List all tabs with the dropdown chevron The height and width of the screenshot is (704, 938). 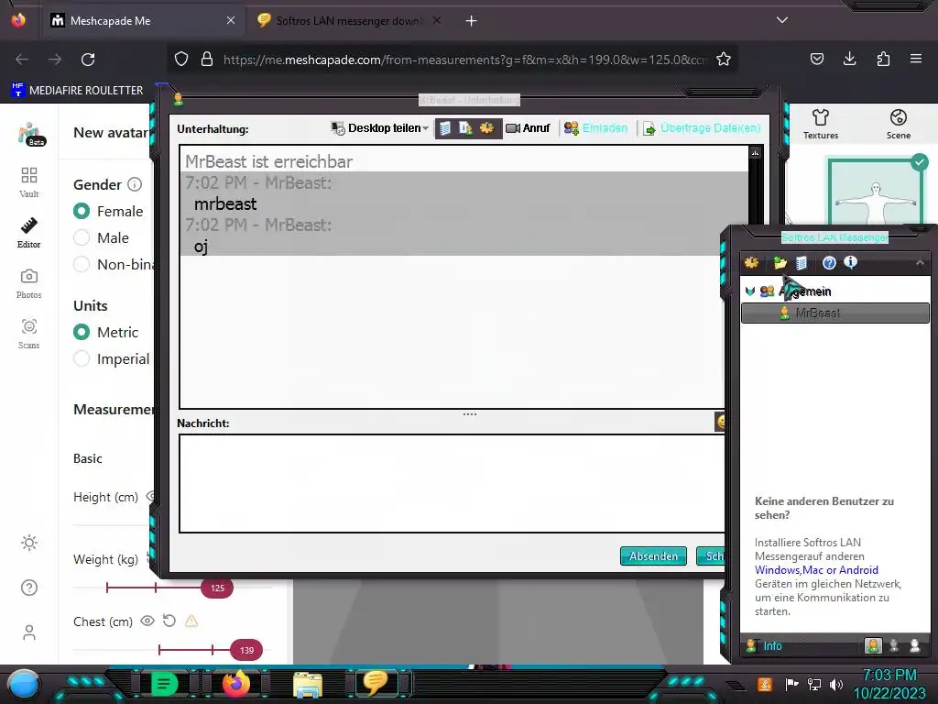[782, 20]
